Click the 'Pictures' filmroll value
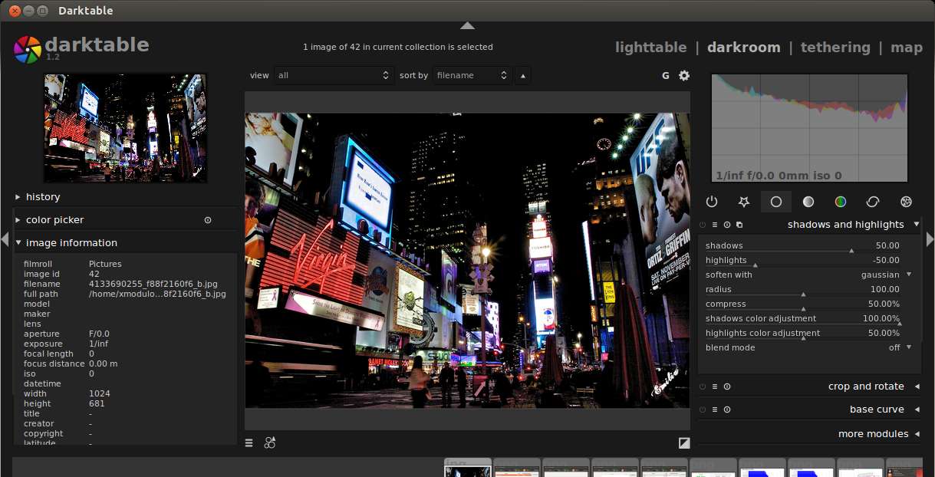935x477 pixels. point(105,265)
